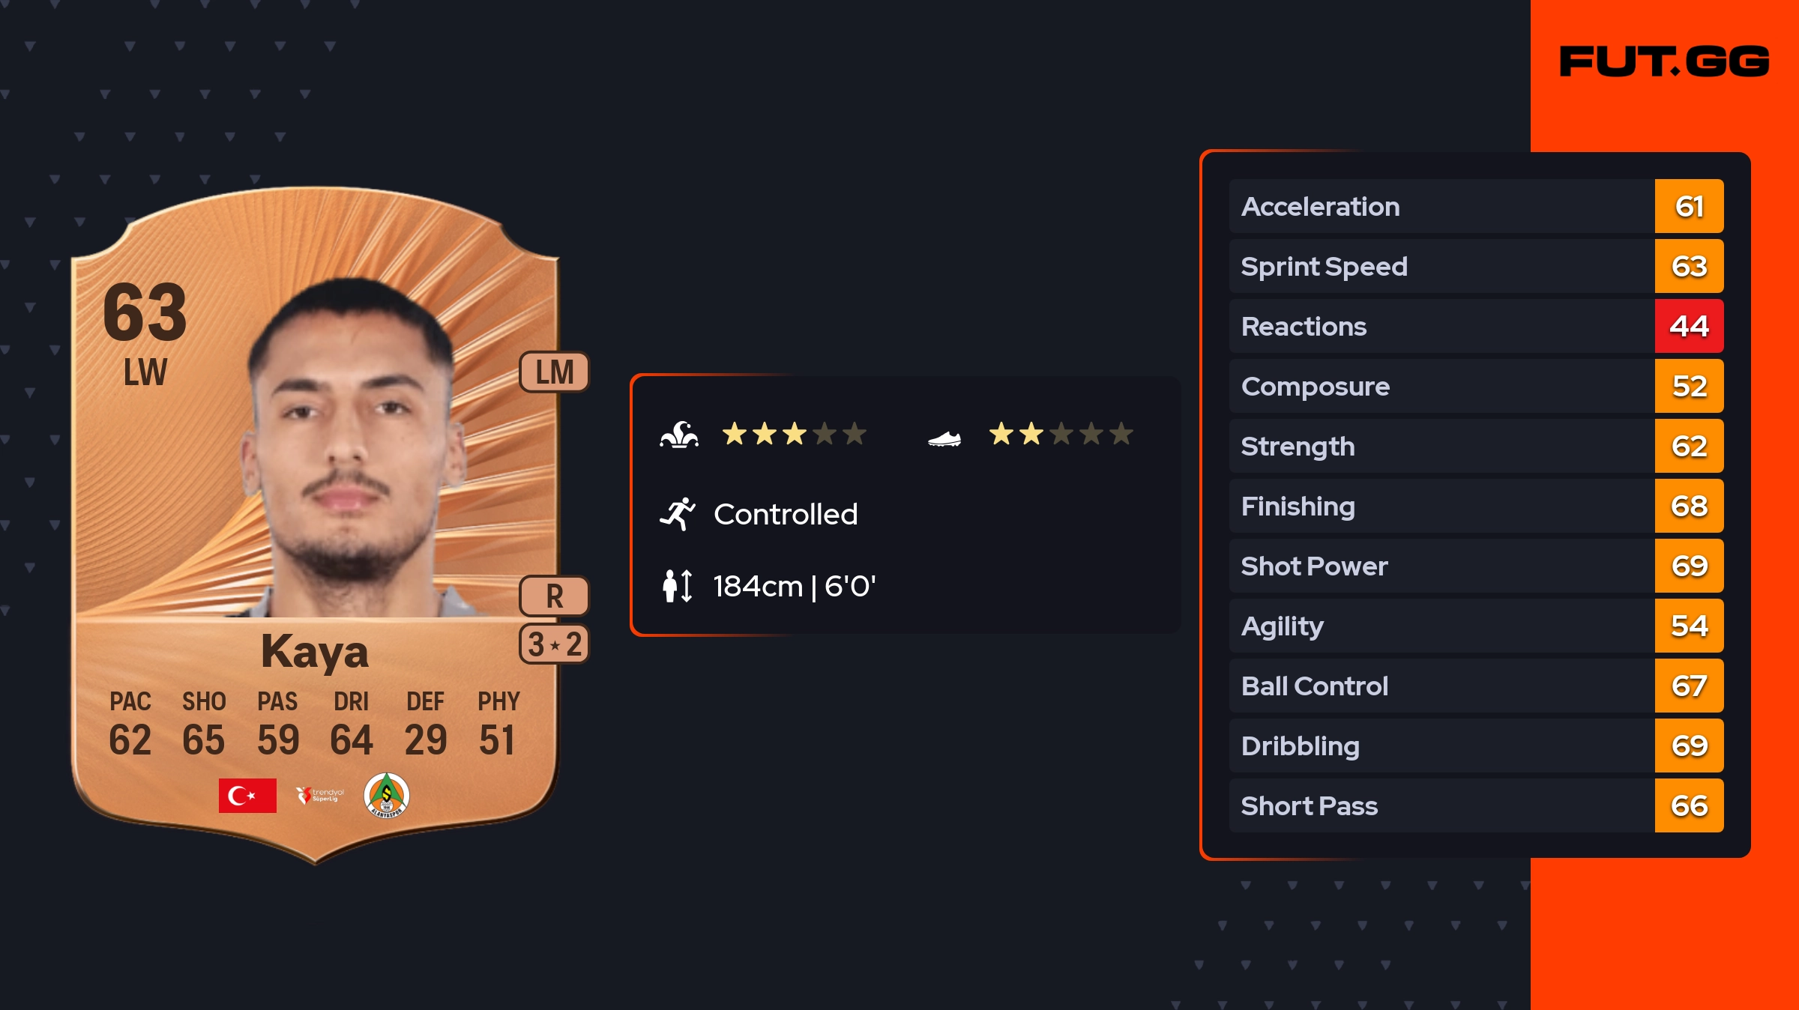Click the R preferred foot badge
Image resolution: width=1799 pixels, height=1010 pixels.
tap(555, 596)
